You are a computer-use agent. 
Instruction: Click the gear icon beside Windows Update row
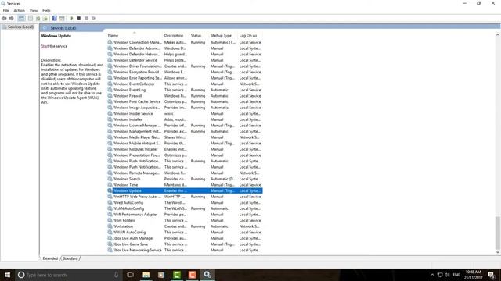(110, 190)
